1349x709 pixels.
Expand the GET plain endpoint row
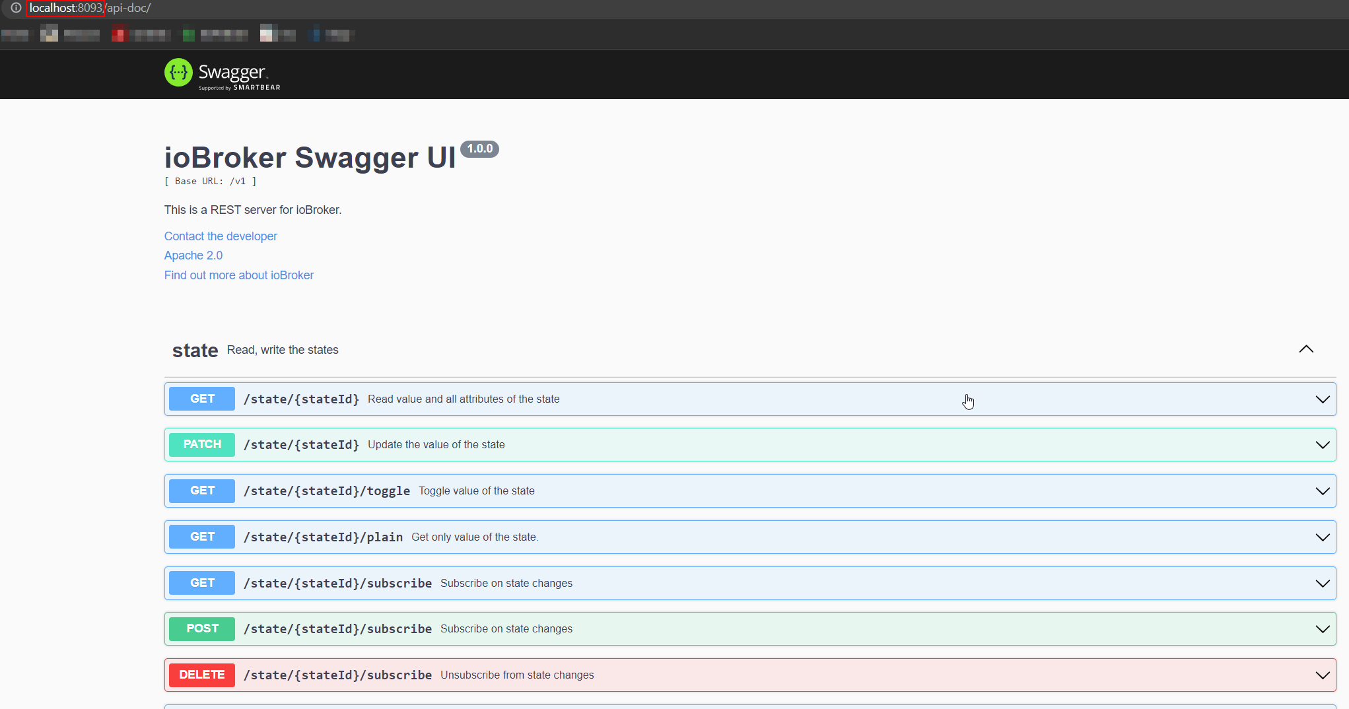[1323, 537]
